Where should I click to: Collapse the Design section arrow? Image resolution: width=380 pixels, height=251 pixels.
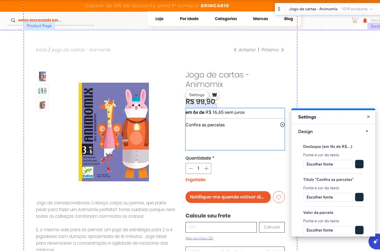coord(367,132)
